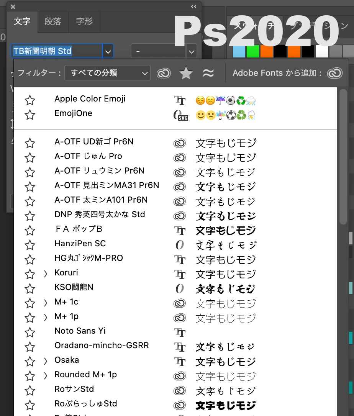354x416 pixels.
Task: Click the Adobe Fonts icon beside Rounded M+ 1p
Action: (180, 376)
